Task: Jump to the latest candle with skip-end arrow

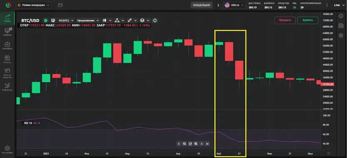Action: (207, 144)
